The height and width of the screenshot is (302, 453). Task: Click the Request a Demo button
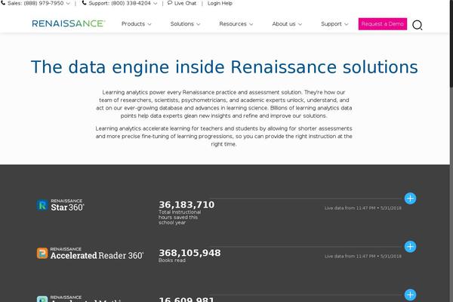[383, 24]
